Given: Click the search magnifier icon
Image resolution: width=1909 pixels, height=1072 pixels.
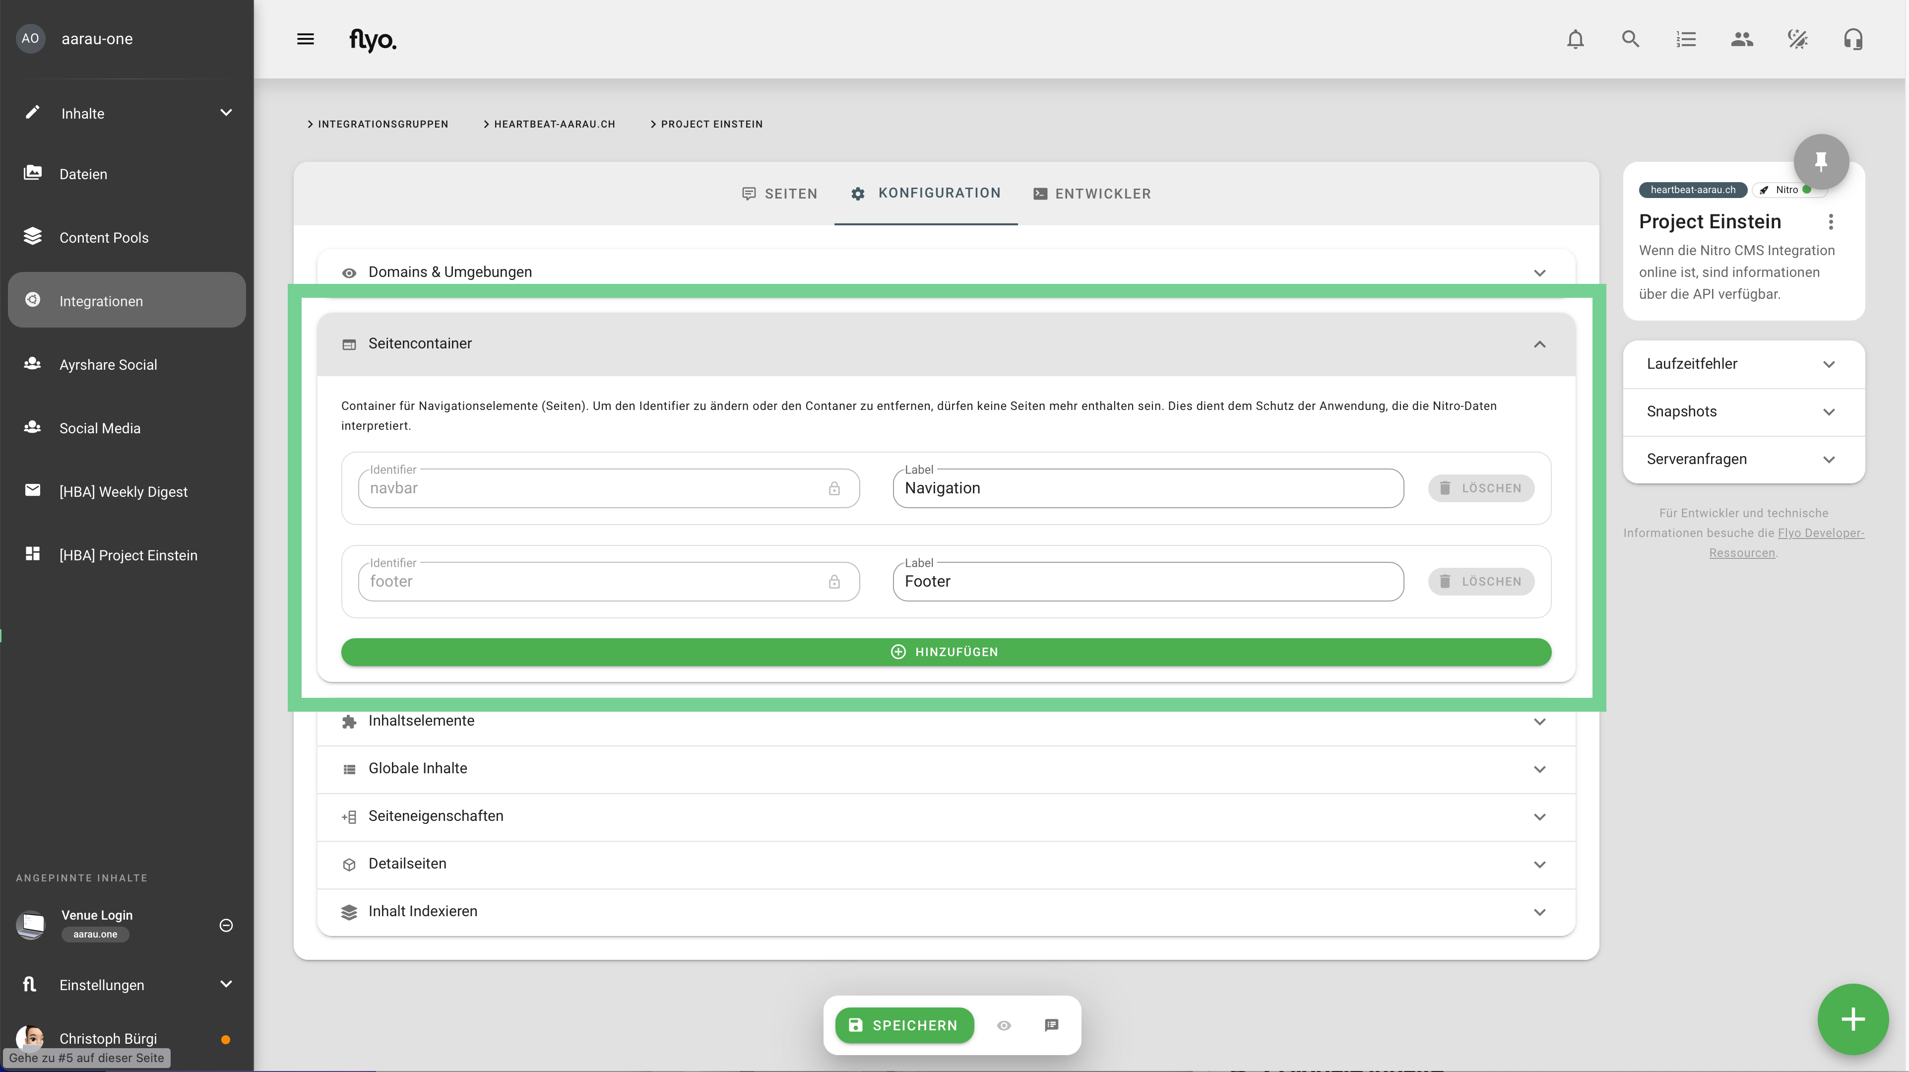Looking at the screenshot, I should coord(1630,39).
